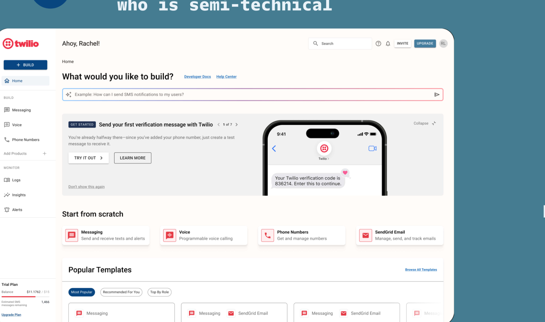Viewport: 545px width, 322px height.
Task: Open Messaging in sidebar menu
Action: click(x=25, y=110)
